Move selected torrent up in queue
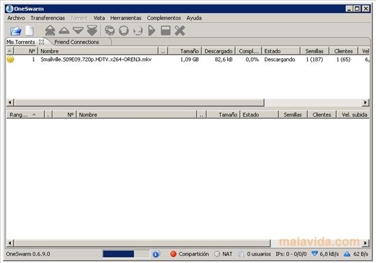The image size is (376, 263). point(64,31)
